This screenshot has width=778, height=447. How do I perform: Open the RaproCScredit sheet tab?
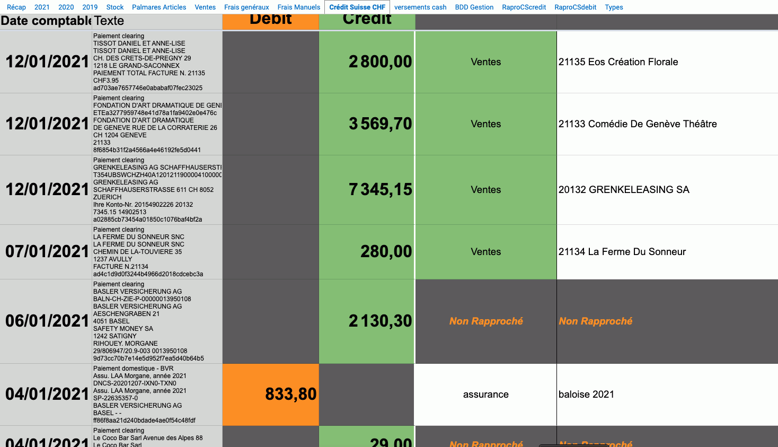(524, 7)
